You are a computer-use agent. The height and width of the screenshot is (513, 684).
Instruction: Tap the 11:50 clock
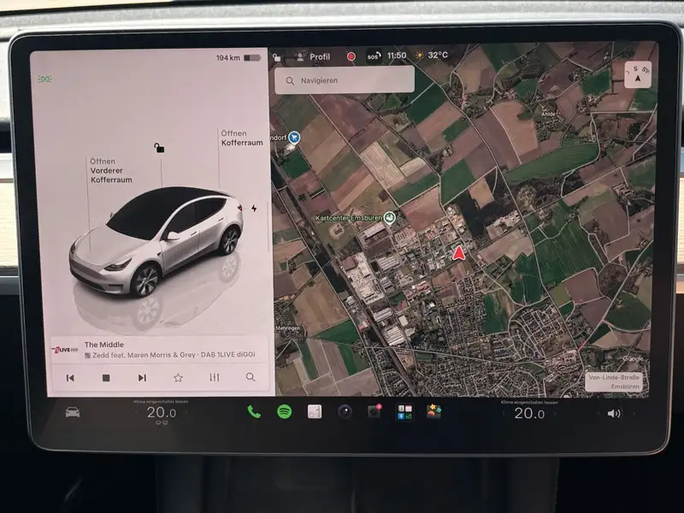click(397, 56)
